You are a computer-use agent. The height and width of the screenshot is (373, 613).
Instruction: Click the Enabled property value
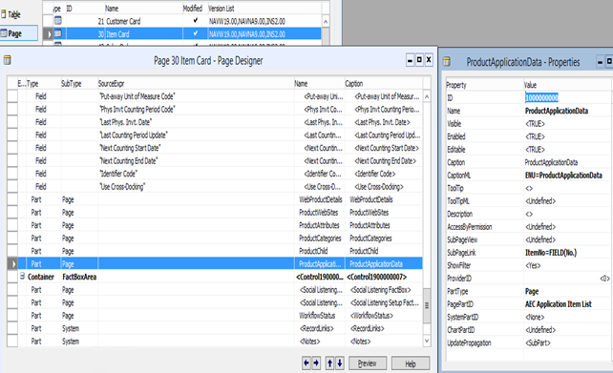pos(535,136)
